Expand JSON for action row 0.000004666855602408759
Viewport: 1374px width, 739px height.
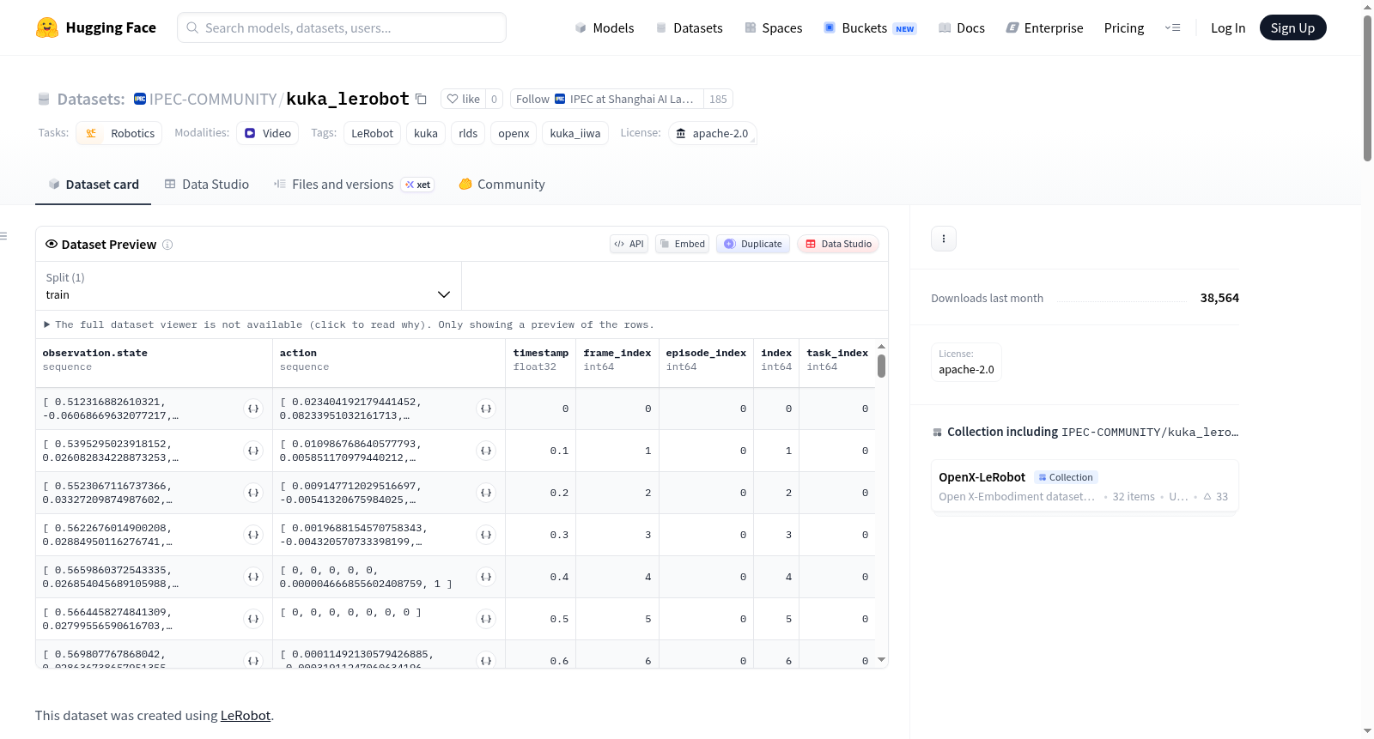486,577
